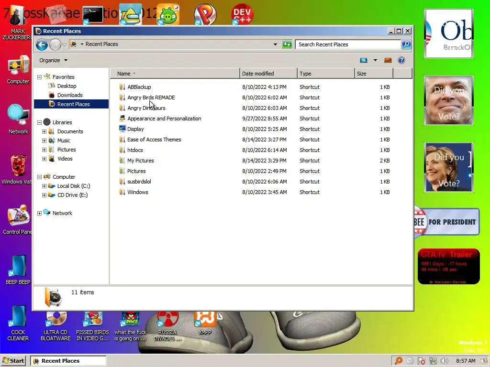Screen dimensions: 490x367
Task: Open the address bar dropdown arrow
Action: tap(275, 44)
